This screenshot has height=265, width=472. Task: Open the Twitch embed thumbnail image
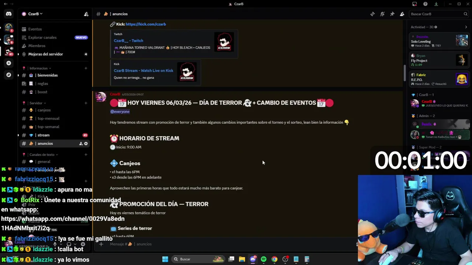coord(224,42)
